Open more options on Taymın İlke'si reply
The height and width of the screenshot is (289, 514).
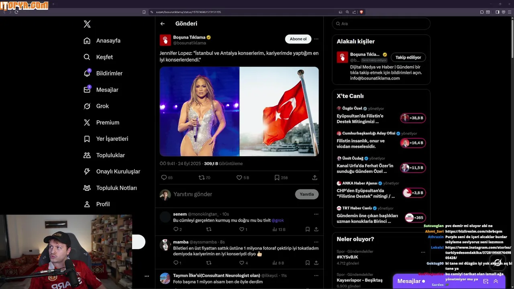point(316,276)
